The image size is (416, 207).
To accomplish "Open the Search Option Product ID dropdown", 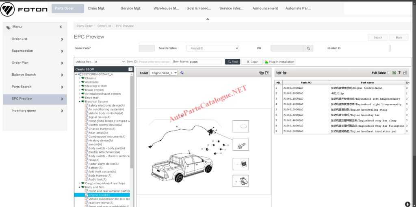I will (x=212, y=48).
